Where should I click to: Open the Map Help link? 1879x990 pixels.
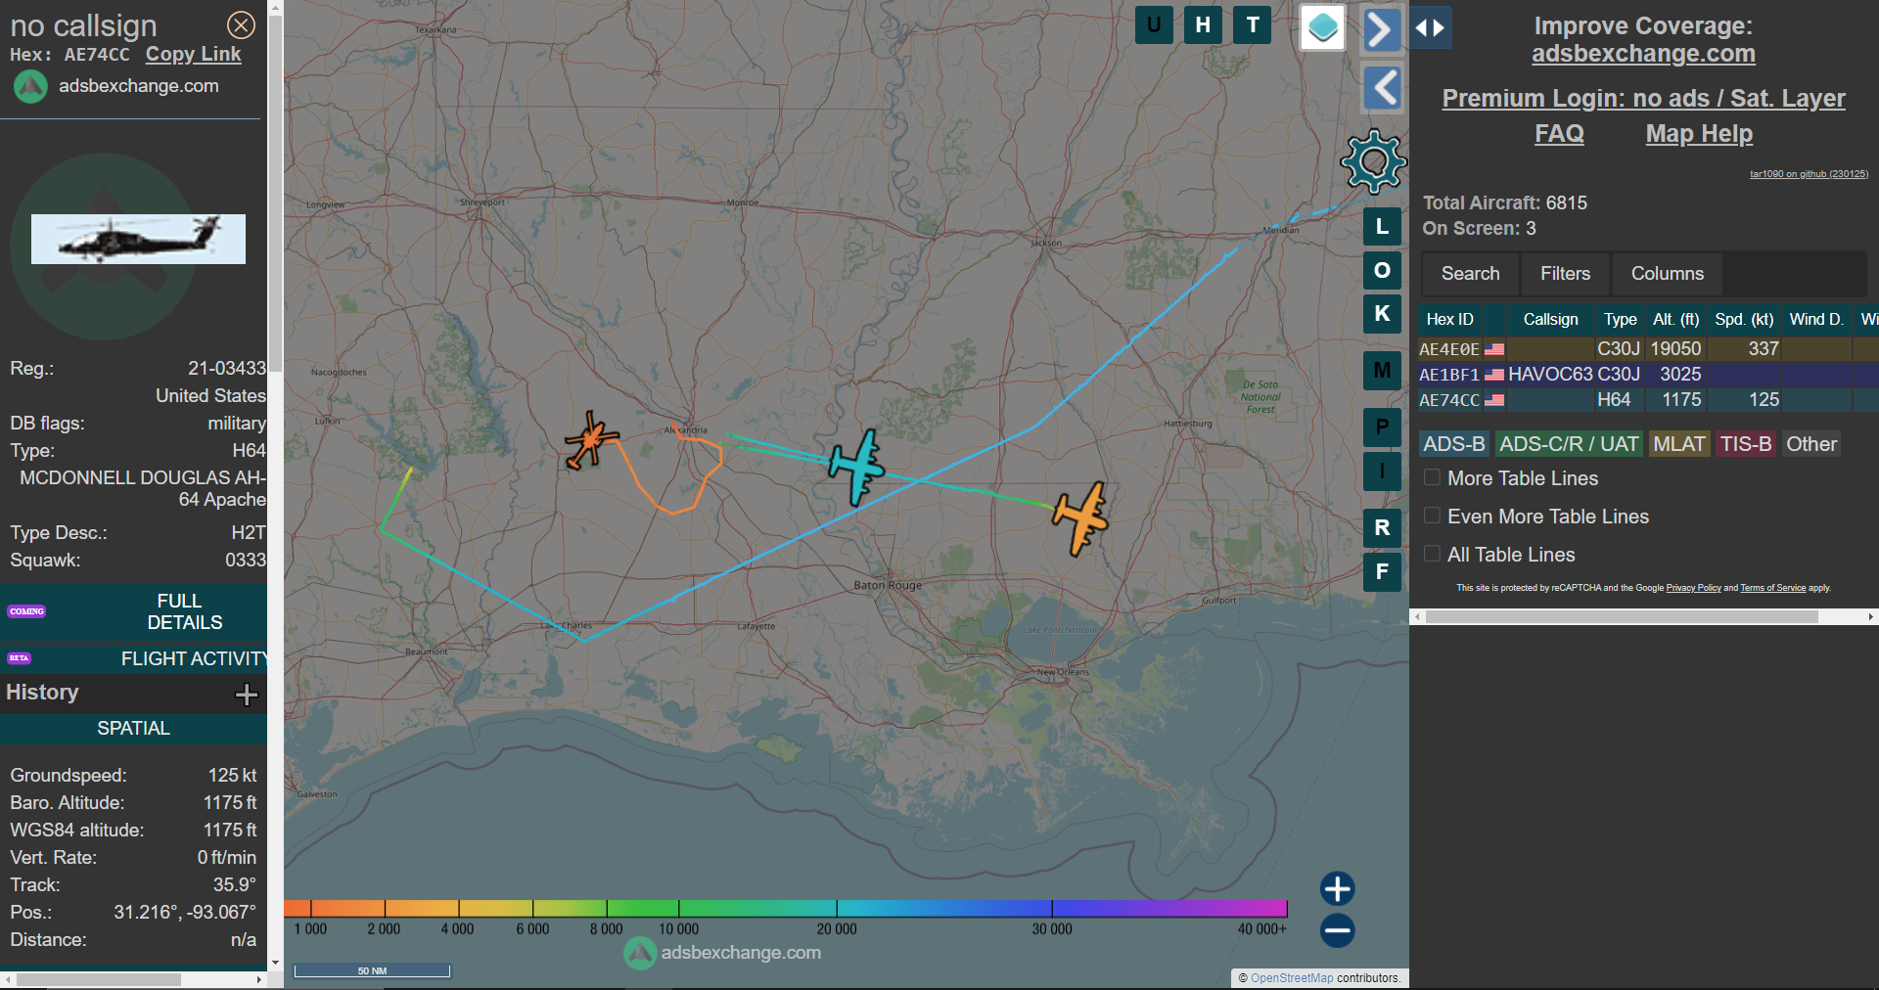(x=1699, y=133)
